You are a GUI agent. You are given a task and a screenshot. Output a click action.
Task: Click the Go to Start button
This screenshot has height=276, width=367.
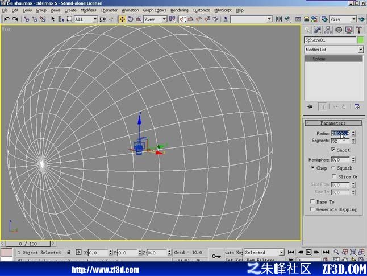pyautogui.click(x=291, y=252)
